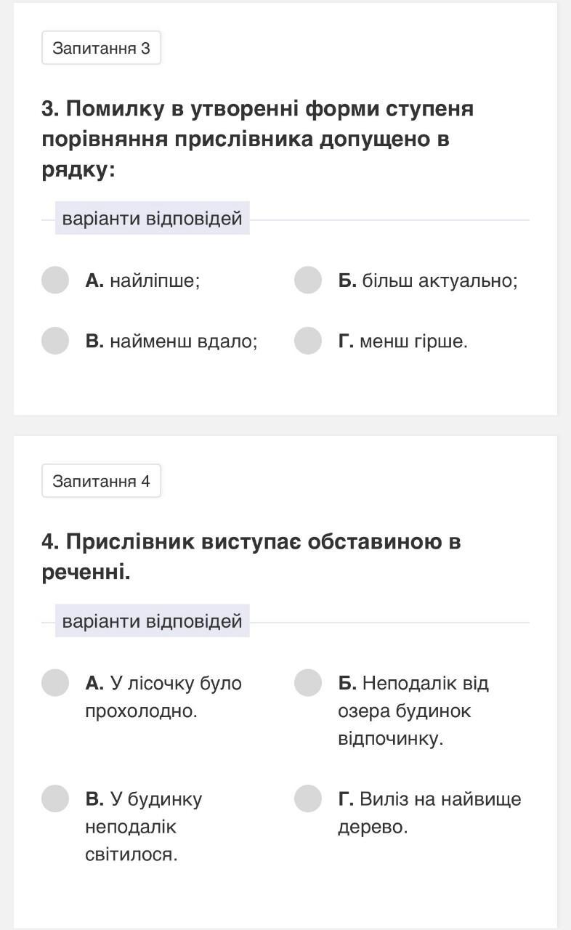Click answer text 'менш гірше.'
This screenshot has width=571, height=930.
[413, 341]
